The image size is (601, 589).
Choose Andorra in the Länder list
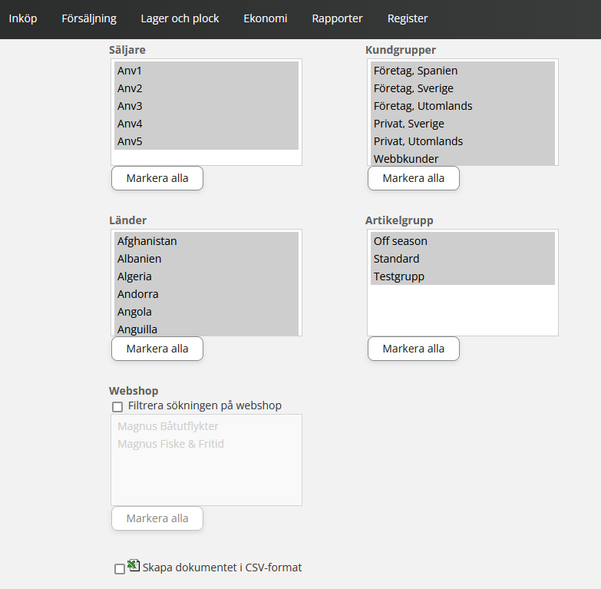(206, 294)
